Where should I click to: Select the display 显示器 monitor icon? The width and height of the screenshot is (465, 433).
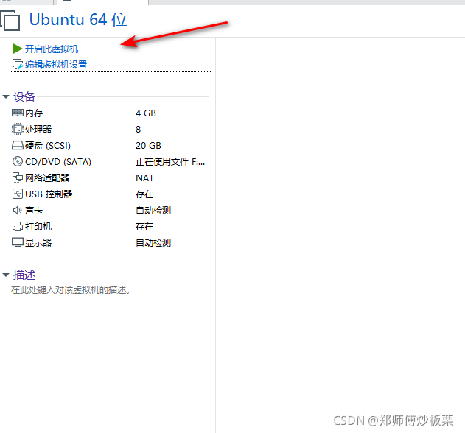[x=18, y=242]
